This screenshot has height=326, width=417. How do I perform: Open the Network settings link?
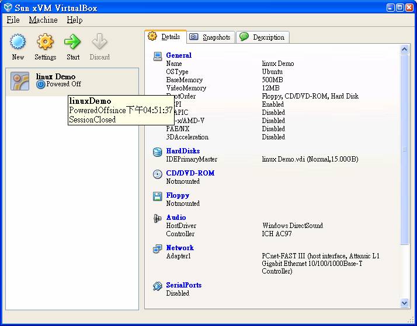180,247
